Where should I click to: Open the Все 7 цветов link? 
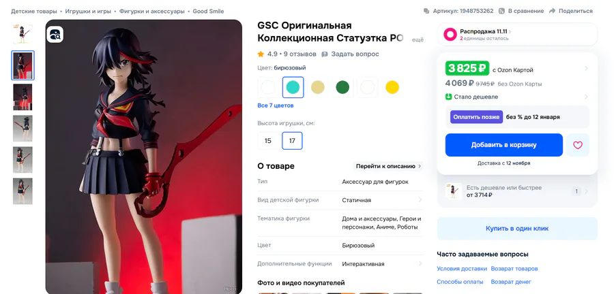coord(276,105)
